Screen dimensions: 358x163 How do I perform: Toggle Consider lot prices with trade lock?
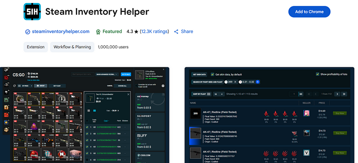(136, 85)
